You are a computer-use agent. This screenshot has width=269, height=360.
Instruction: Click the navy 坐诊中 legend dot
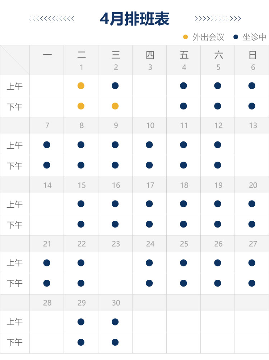point(236,37)
